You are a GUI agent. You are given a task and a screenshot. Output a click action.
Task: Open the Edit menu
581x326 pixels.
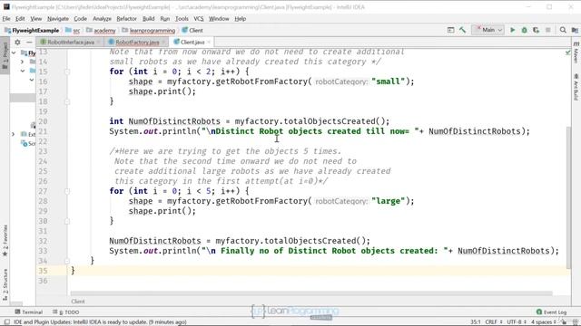20,18
